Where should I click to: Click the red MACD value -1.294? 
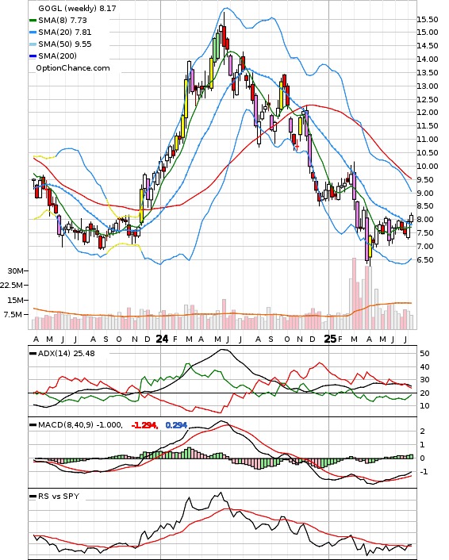click(144, 425)
